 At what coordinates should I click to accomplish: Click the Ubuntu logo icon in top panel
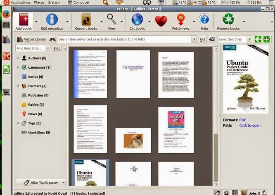pos(6,2)
